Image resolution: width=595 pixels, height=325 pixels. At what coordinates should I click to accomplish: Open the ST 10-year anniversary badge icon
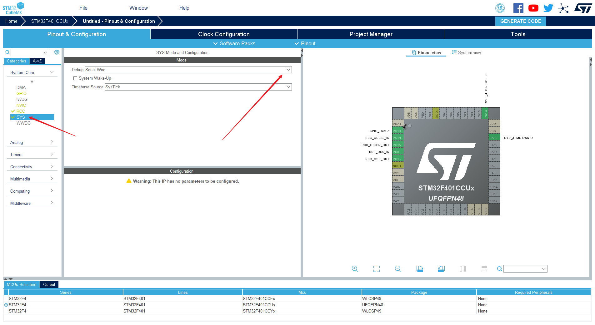click(x=500, y=8)
